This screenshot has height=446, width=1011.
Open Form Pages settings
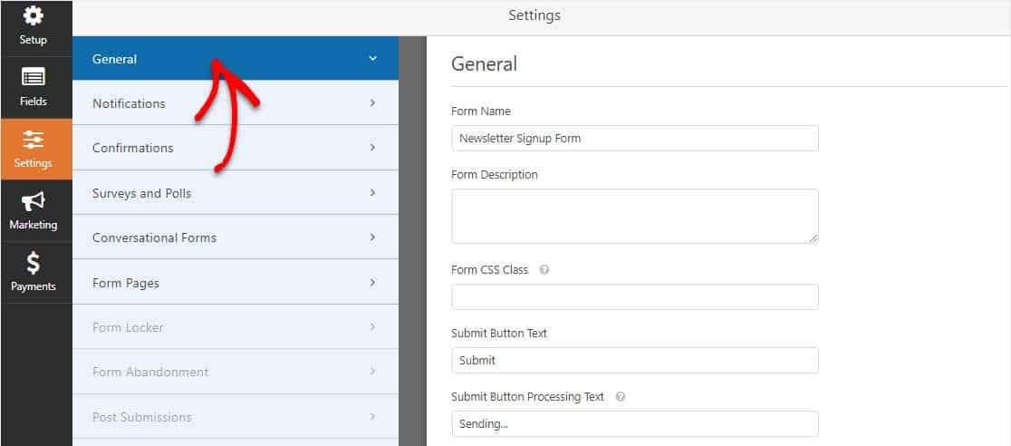point(126,283)
